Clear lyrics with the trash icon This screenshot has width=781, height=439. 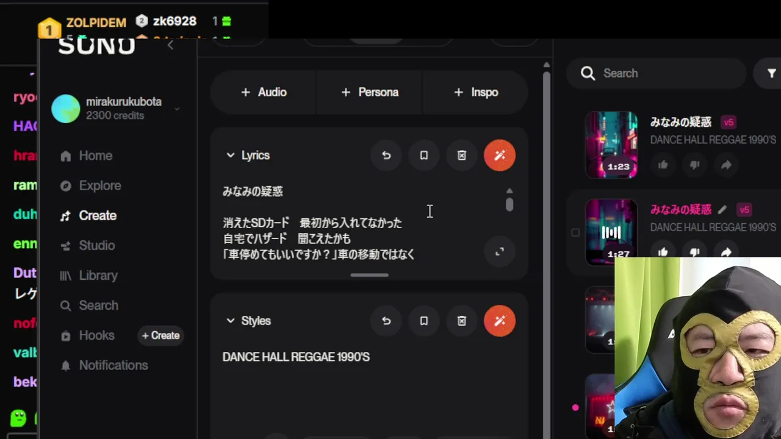[462, 155]
